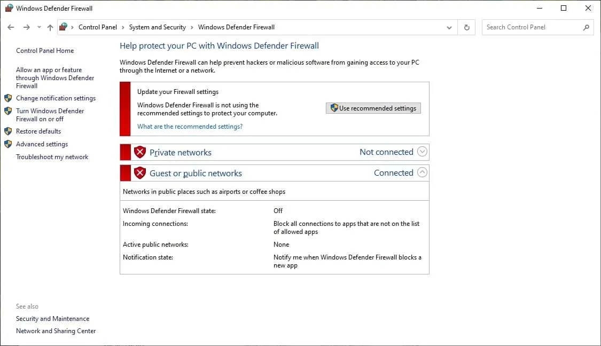Image resolution: width=601 pixels, height=346 pixels.
Task: Open Network and Sharing Center link
Action: click(x=56, y=331)
